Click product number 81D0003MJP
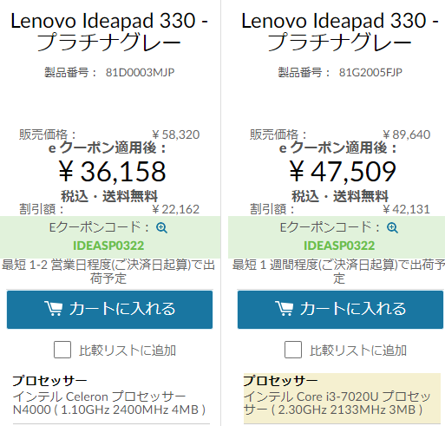The image size is (445, 426). (x=140, y=72)
